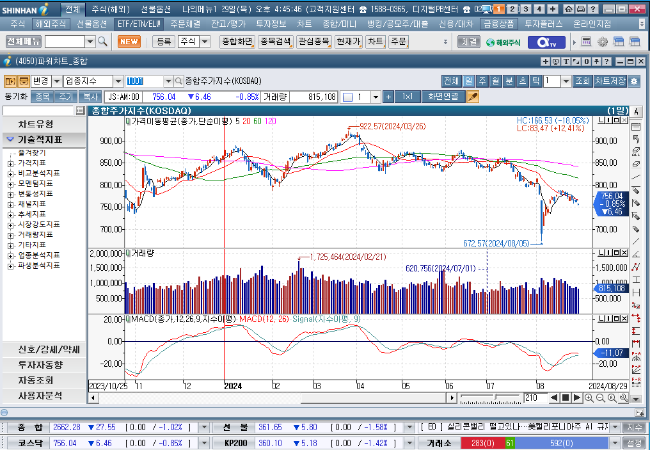Click the zoom out magnifier below the chart

pyautogui.click(x=600, y=398)
